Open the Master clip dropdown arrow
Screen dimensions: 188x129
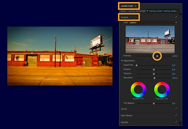(148, 11)
